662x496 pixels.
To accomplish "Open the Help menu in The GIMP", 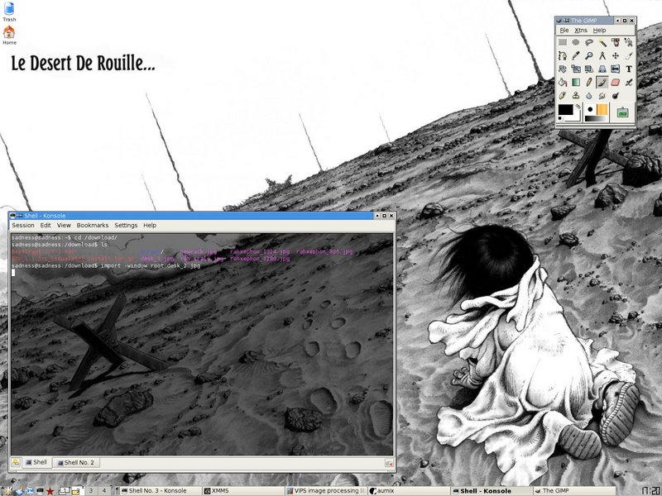I will click(x=599, y=31).
